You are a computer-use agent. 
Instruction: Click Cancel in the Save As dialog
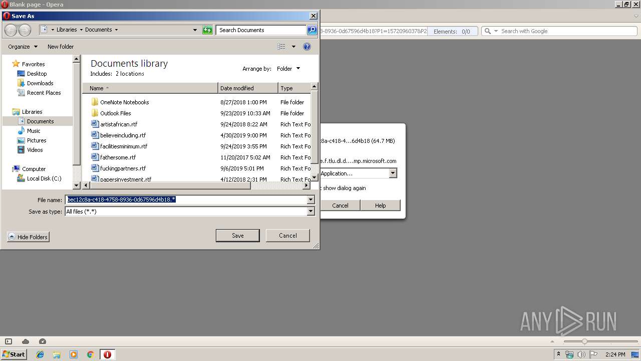point(287,236)
